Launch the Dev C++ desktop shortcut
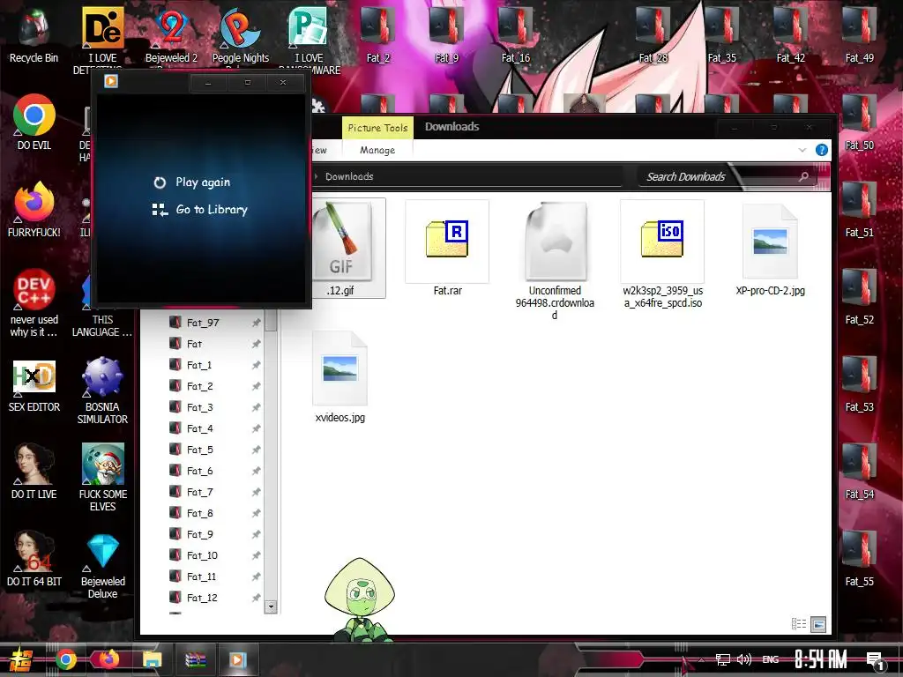The width and height of the screenshot is (903, 677). point(34,302)
